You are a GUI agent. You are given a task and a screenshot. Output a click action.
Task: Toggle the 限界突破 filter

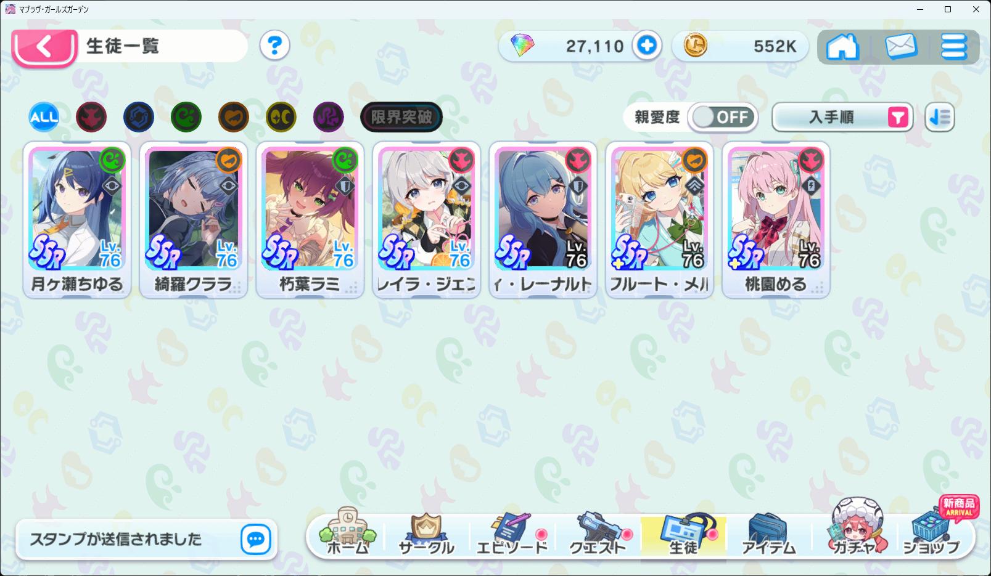401,117
